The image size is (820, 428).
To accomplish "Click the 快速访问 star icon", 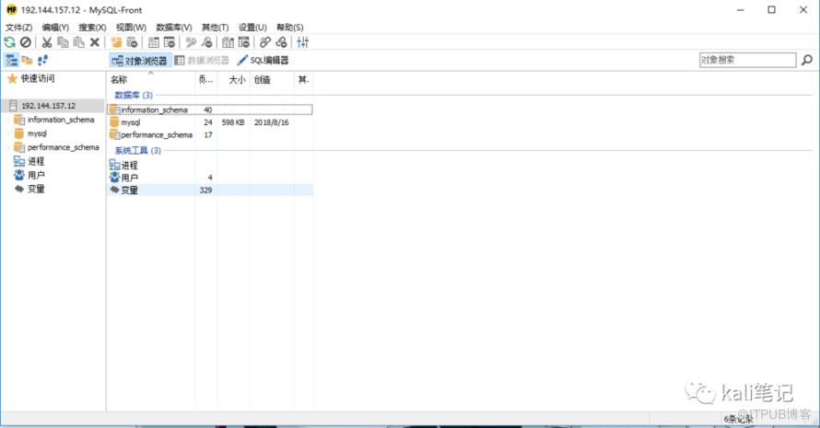I will pos(12,78).
